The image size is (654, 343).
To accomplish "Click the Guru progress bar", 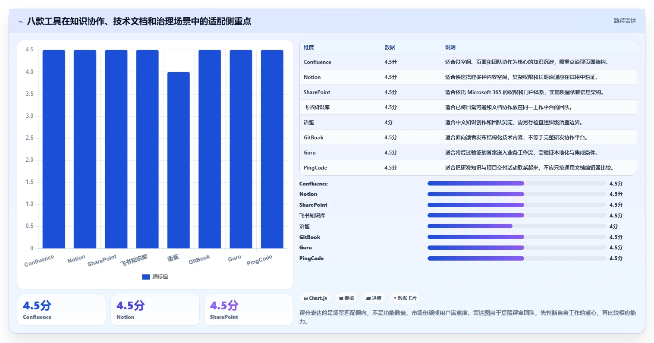I will 517,248.
